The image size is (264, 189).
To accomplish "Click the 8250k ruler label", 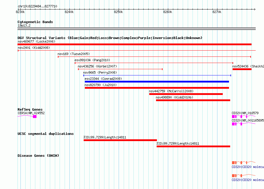I will click(x=118, y=12).
